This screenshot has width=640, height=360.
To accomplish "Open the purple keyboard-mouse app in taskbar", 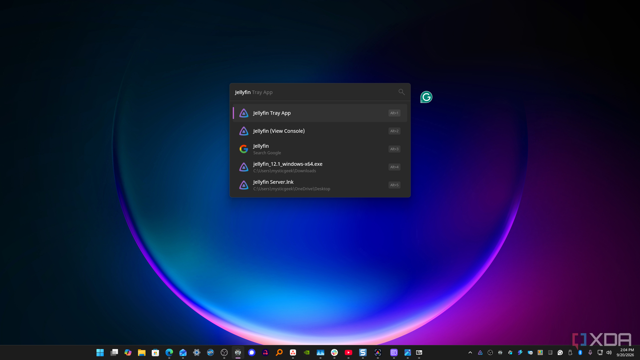I will [x=394, y=352].
